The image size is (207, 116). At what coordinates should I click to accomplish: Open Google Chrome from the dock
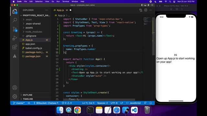tap(77, 110)
